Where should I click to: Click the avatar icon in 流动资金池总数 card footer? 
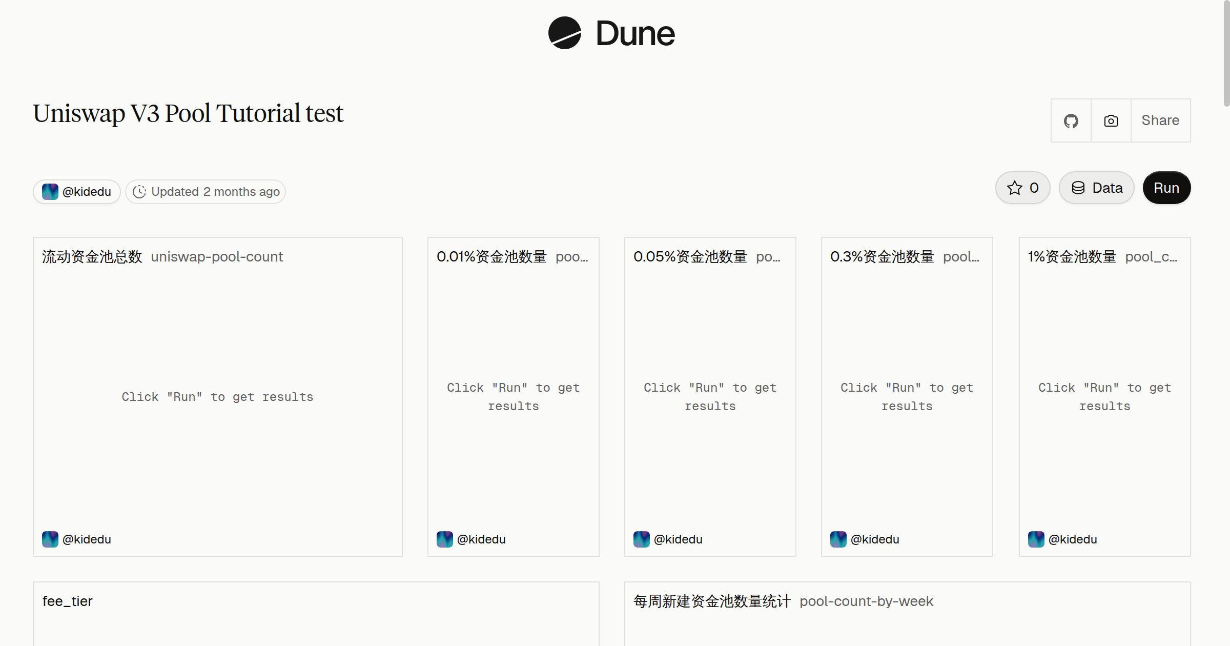click(x=50, y=539)
